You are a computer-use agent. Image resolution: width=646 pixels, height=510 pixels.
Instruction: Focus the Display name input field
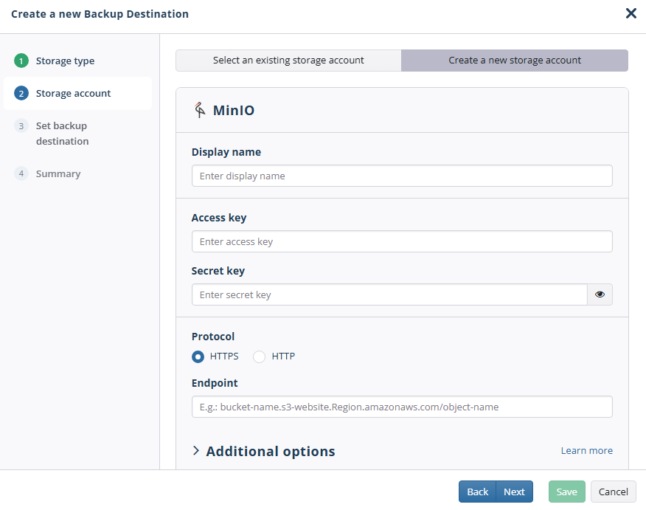point(402,176)
